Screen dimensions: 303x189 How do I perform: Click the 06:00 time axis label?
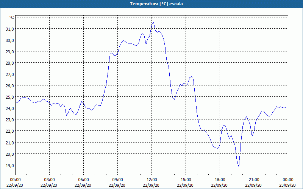pos(83,180)
